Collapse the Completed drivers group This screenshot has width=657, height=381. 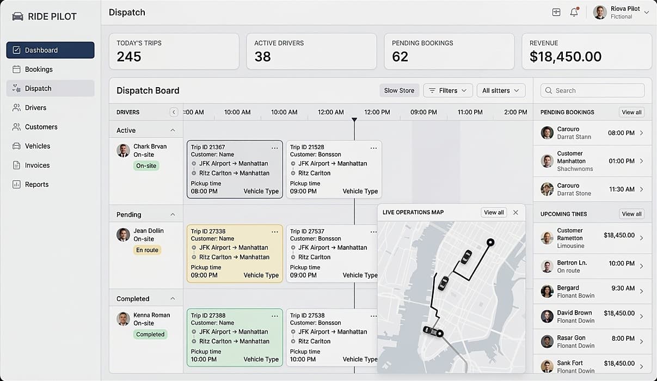coord(173,299)
